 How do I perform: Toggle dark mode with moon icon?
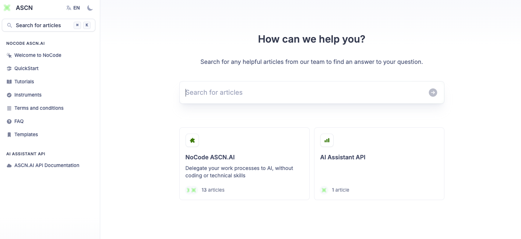[90, 8]
